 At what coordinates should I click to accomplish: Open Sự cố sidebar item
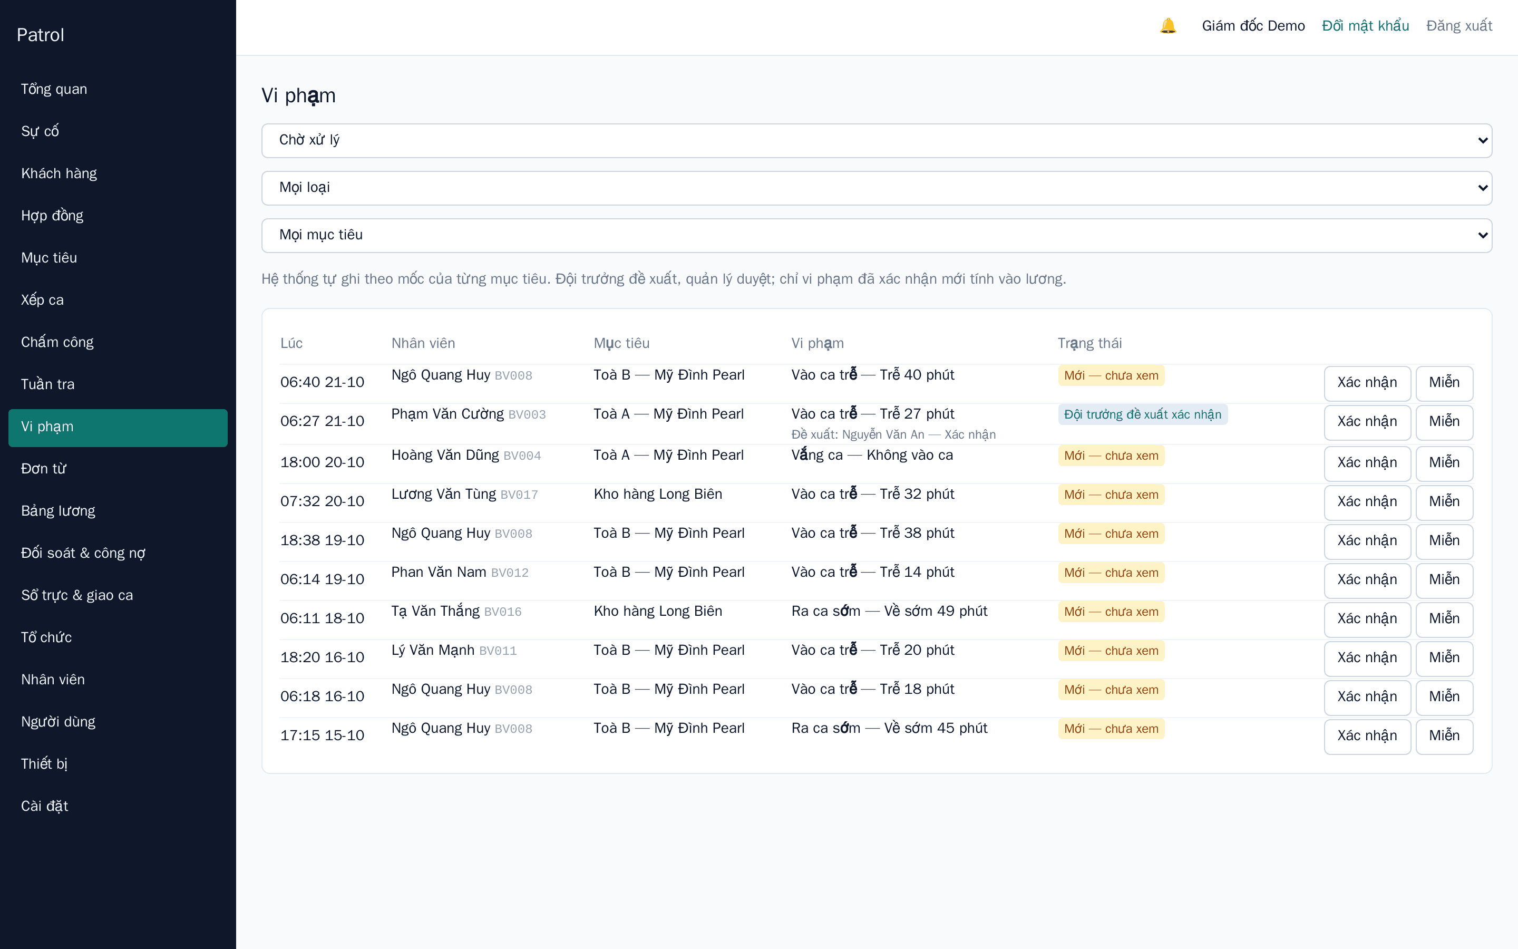118,131
